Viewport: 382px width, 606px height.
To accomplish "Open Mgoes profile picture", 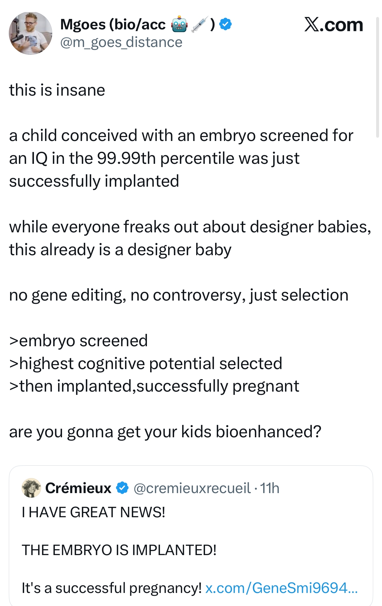I will pyautogui.click(x=30, y=33).
